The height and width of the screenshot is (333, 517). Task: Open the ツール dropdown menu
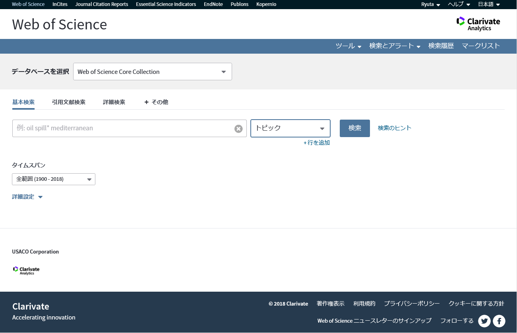click(x=349, y=46)
